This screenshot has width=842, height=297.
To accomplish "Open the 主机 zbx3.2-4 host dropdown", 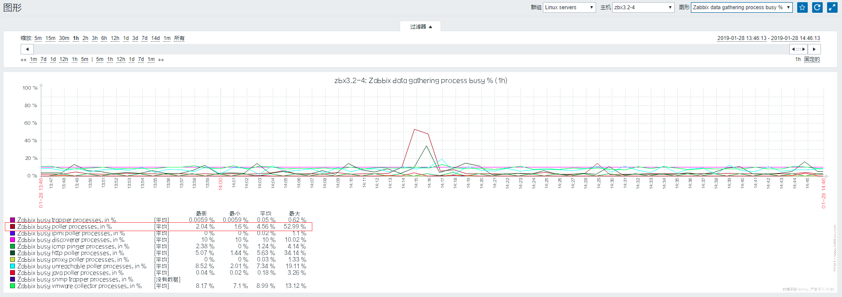I will (x=643, y=7).
